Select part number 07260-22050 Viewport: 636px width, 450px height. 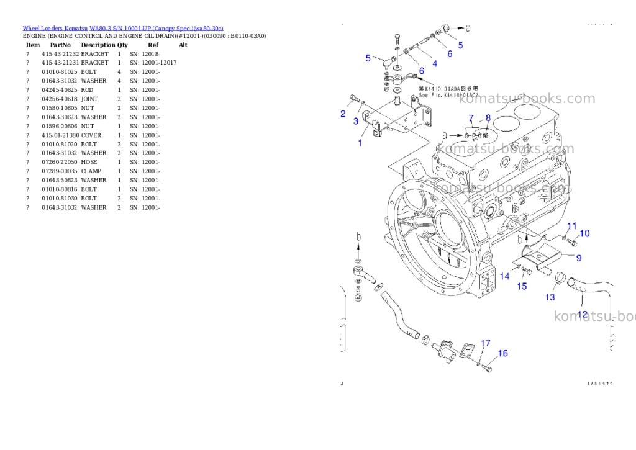[x=59, y=162]
